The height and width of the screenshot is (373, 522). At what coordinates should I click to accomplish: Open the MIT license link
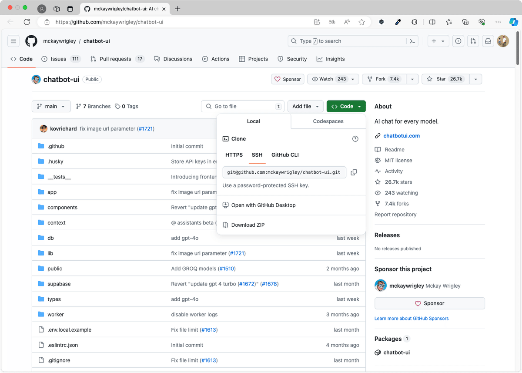[x=393, y=160]
